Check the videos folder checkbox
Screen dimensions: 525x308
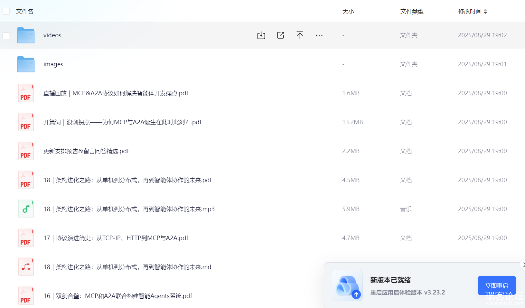(6, 35)
